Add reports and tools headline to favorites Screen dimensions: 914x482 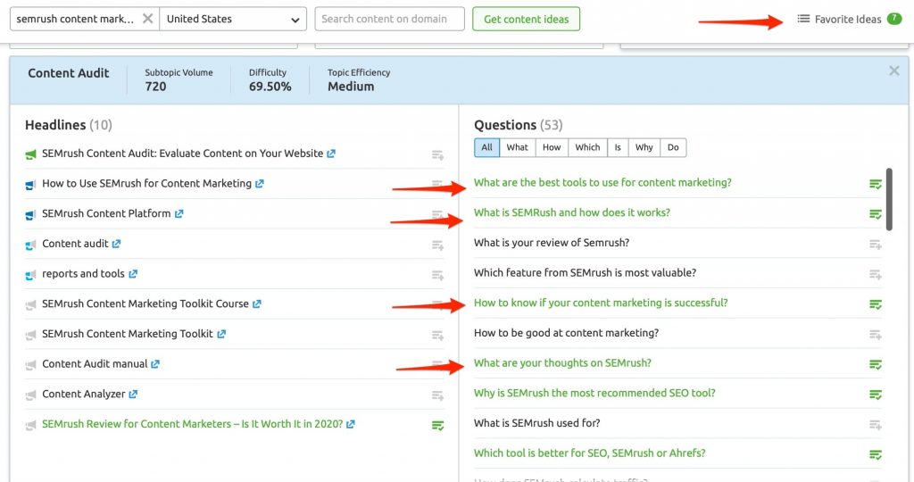(437, 275)
